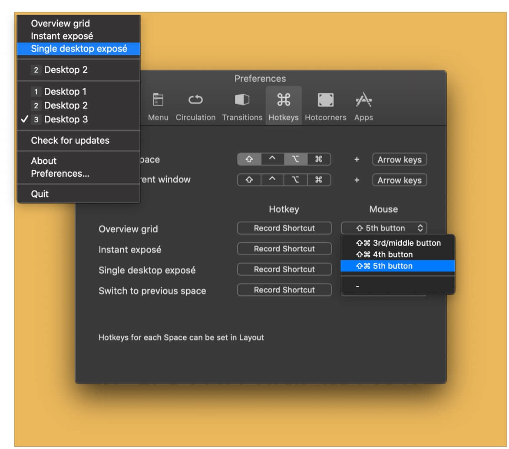
Task: Select the Hotkeys command-symbol icon
Action: point(284,100)
